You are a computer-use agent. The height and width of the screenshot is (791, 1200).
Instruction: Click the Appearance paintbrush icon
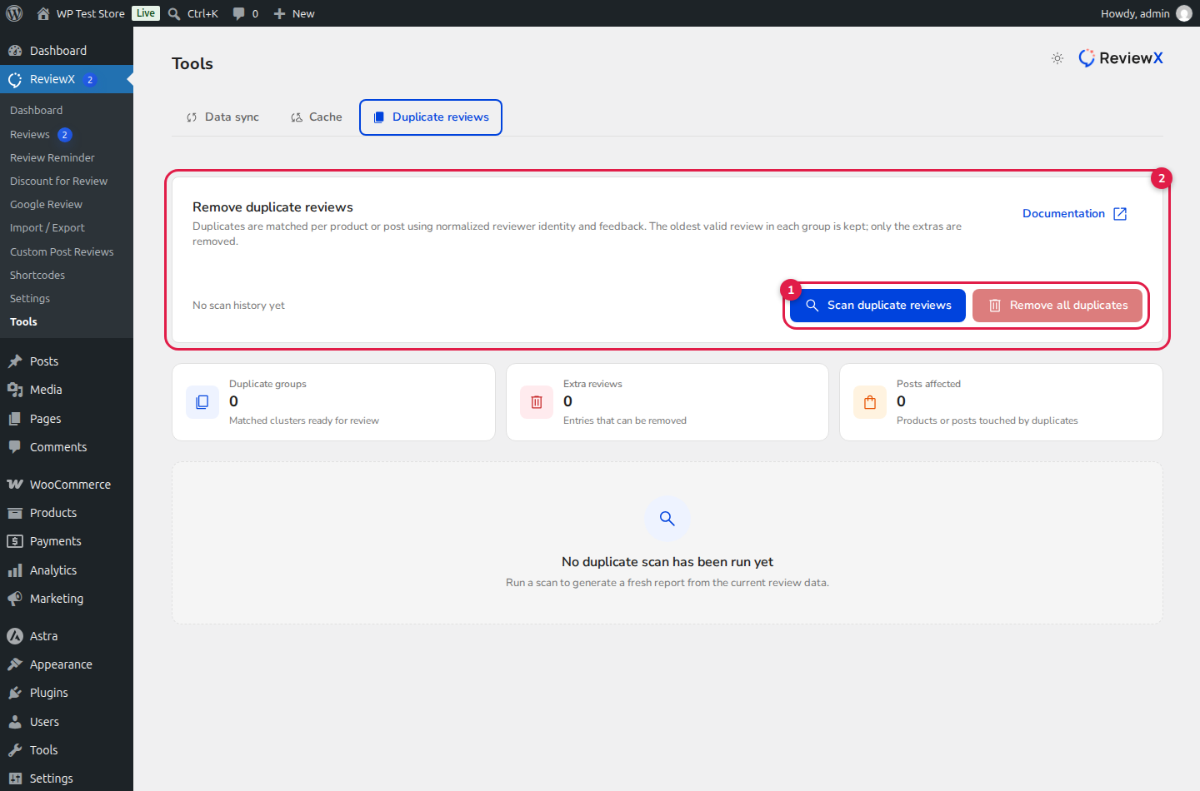tap(15, 664)
